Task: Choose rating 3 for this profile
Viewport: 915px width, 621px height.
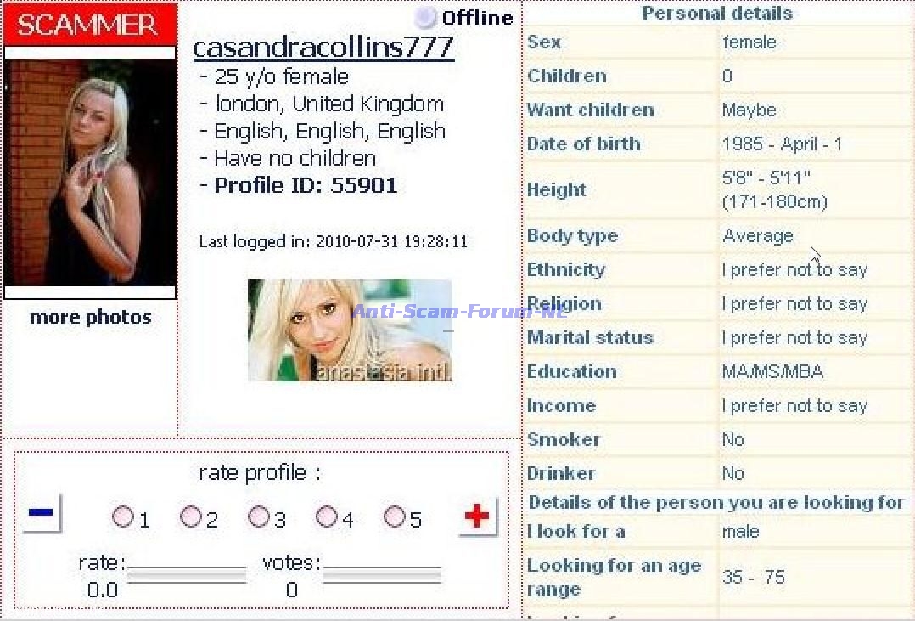Action: pos(258,517)
